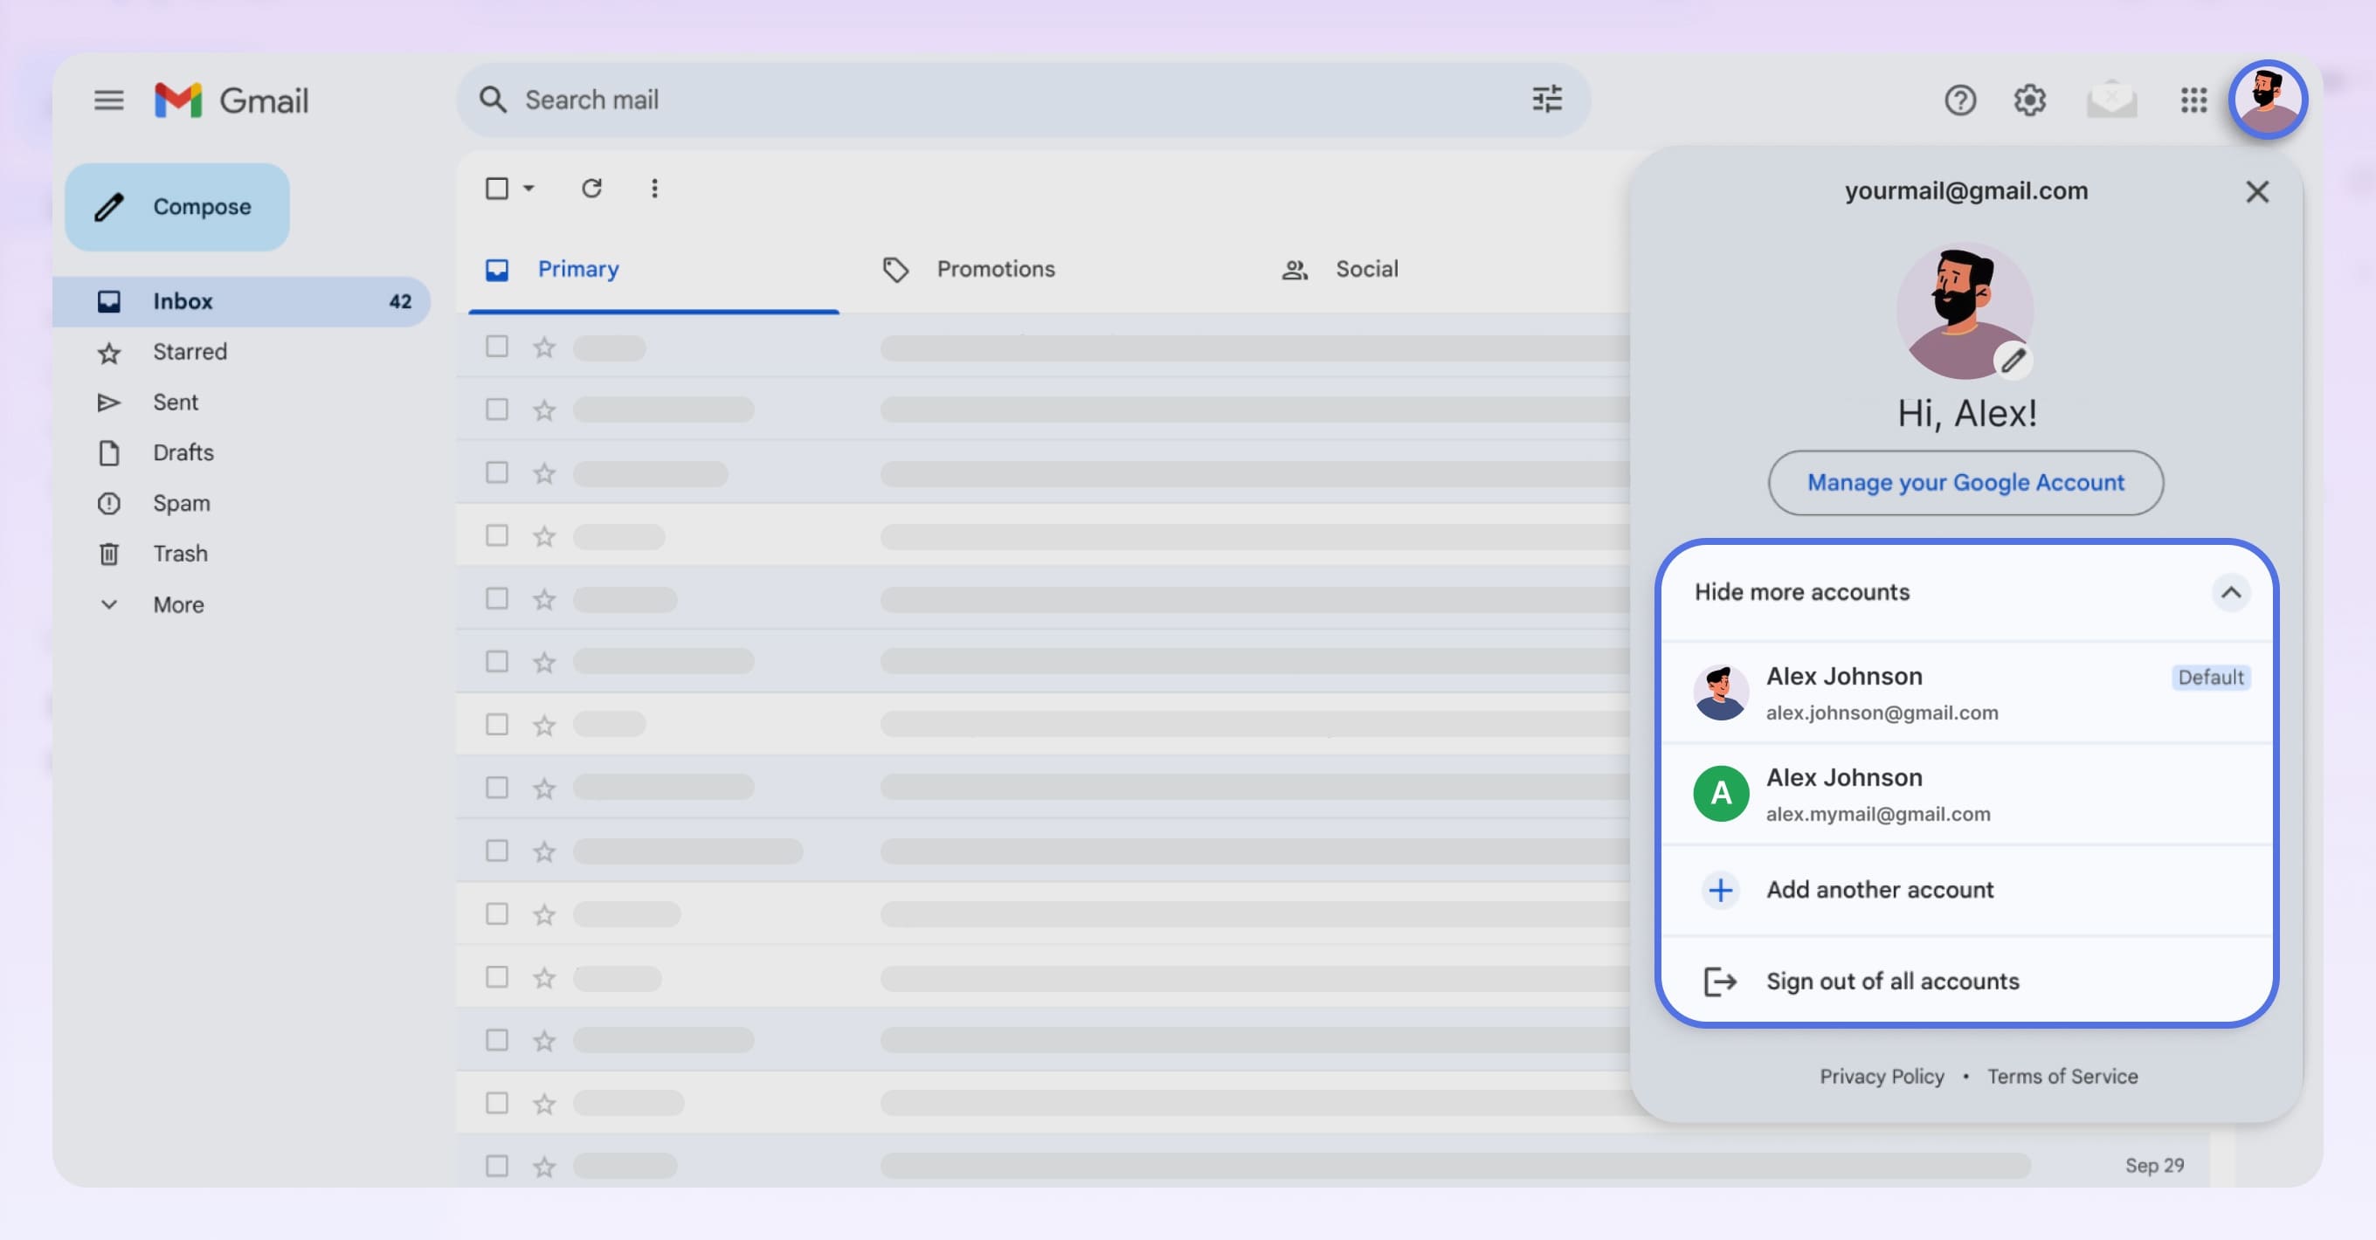The height and width of the screenshot is (1240, 2376).
Task: Click the Help question mark icon
Action: (1961, 100)
